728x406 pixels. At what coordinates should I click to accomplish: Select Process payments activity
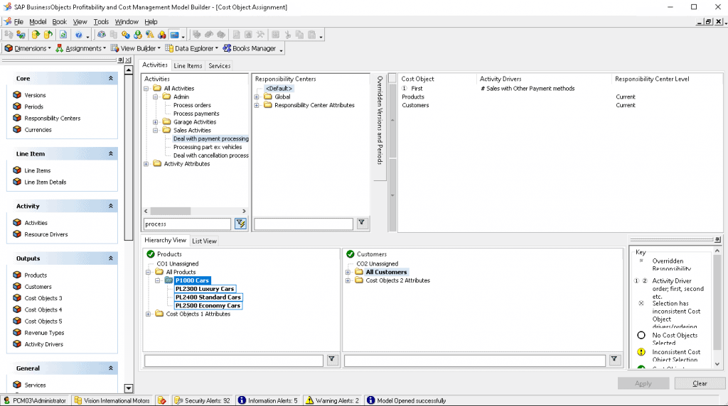pos(196,114)
